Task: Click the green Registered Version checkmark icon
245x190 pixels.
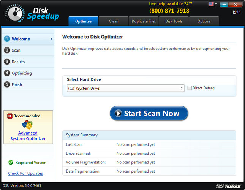Action: (x=11, y=163)
